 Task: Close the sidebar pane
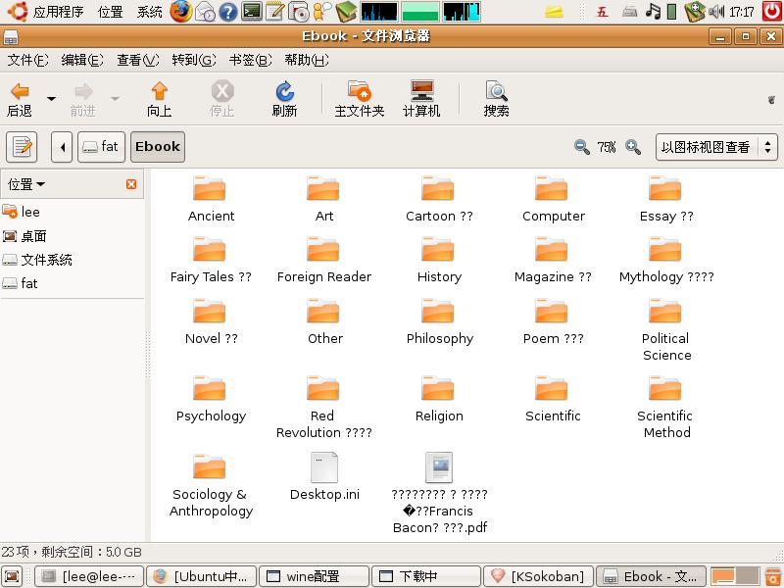pos(131,184)
